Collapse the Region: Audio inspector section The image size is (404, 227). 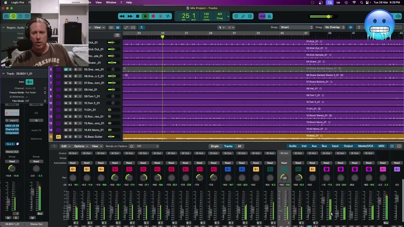tap(3, 27)
